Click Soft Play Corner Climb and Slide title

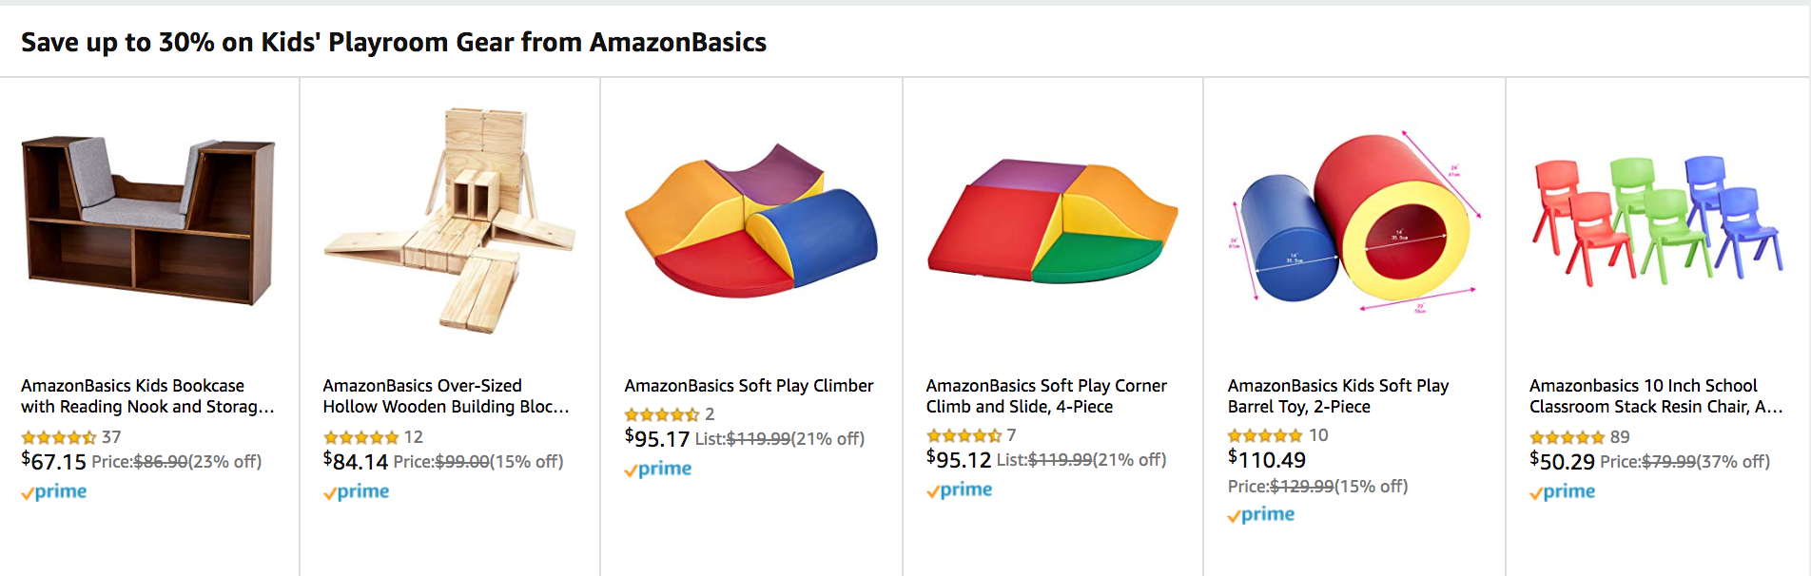coord(1046,396)
